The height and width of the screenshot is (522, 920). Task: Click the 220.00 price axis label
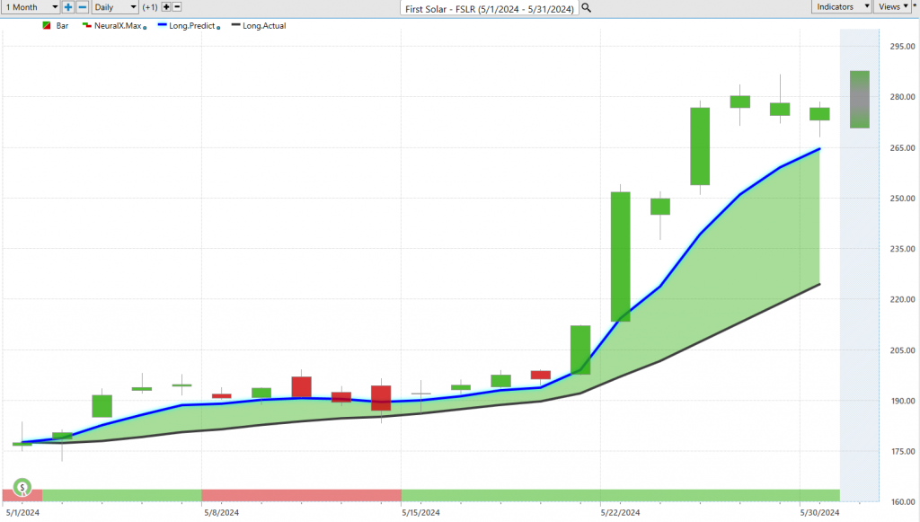tap(902, 300)
